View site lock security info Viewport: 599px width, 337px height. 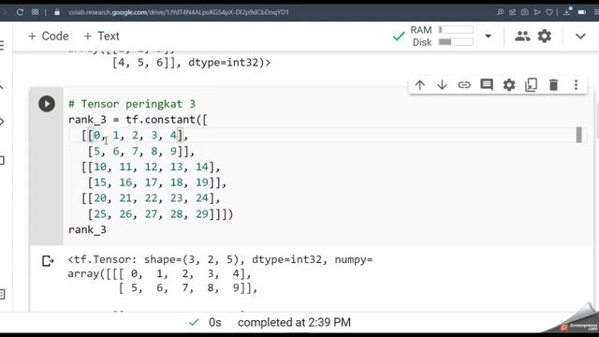[x=57, y=12]
